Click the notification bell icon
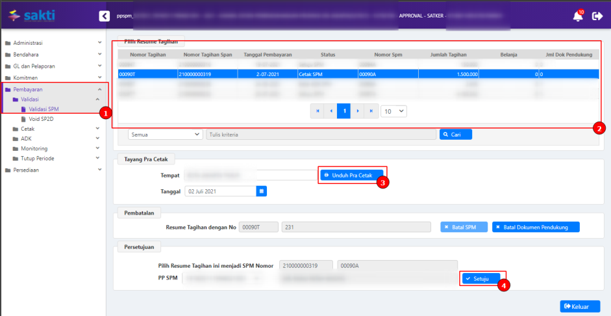The width and height of the screenshot is (611, 316). 577,16
